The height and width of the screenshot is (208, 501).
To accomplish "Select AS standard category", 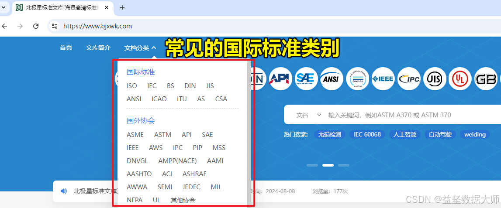I will (x=201, y=99).
